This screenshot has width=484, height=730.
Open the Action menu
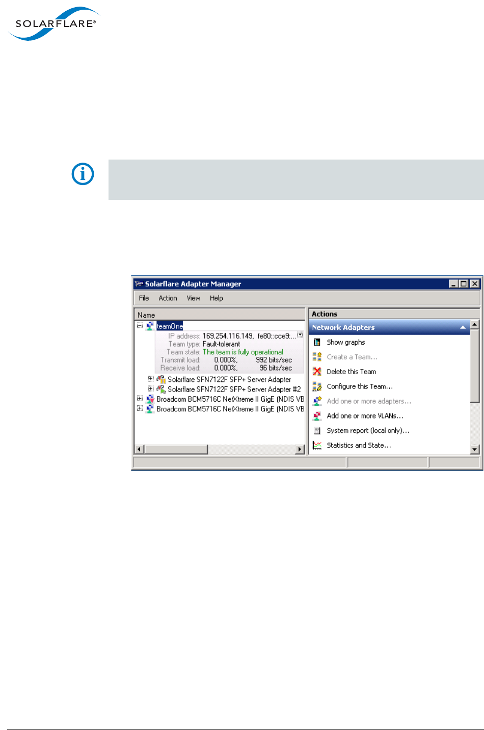coord(168,298)
